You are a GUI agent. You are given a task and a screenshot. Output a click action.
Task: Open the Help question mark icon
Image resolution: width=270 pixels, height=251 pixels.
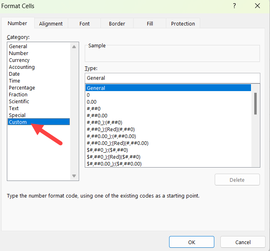(x=234, y=6)
